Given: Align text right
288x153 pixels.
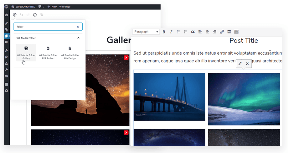Looking at the screenshot, I should [x=214, y=32].
